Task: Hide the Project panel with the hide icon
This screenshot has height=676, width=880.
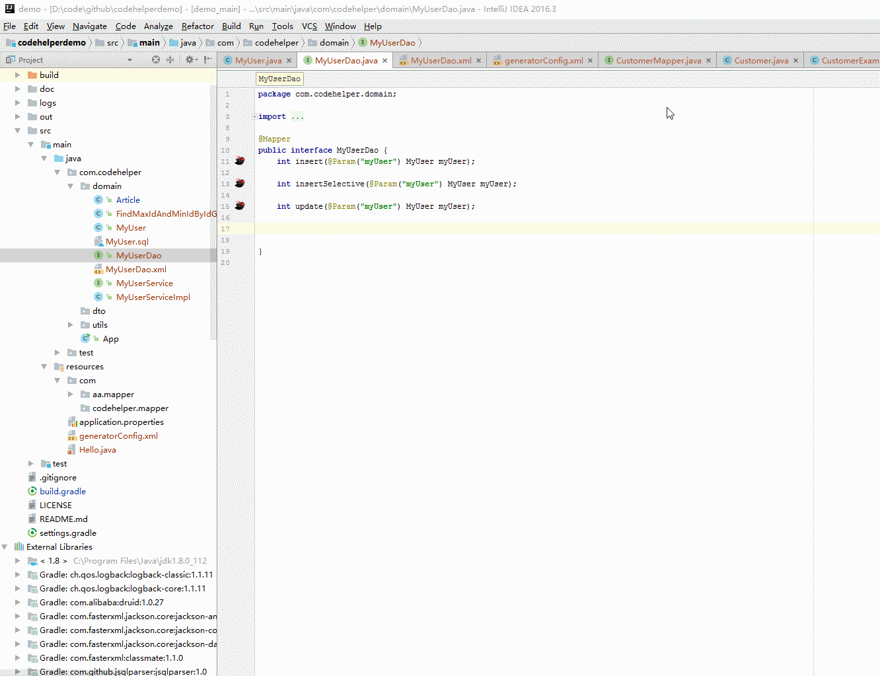Action: pyautogui.click(x=208, y=59)
